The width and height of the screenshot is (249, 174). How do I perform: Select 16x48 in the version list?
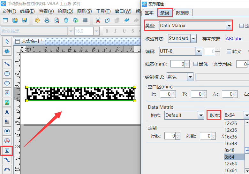pyautogui.click(x=231, y=144)
